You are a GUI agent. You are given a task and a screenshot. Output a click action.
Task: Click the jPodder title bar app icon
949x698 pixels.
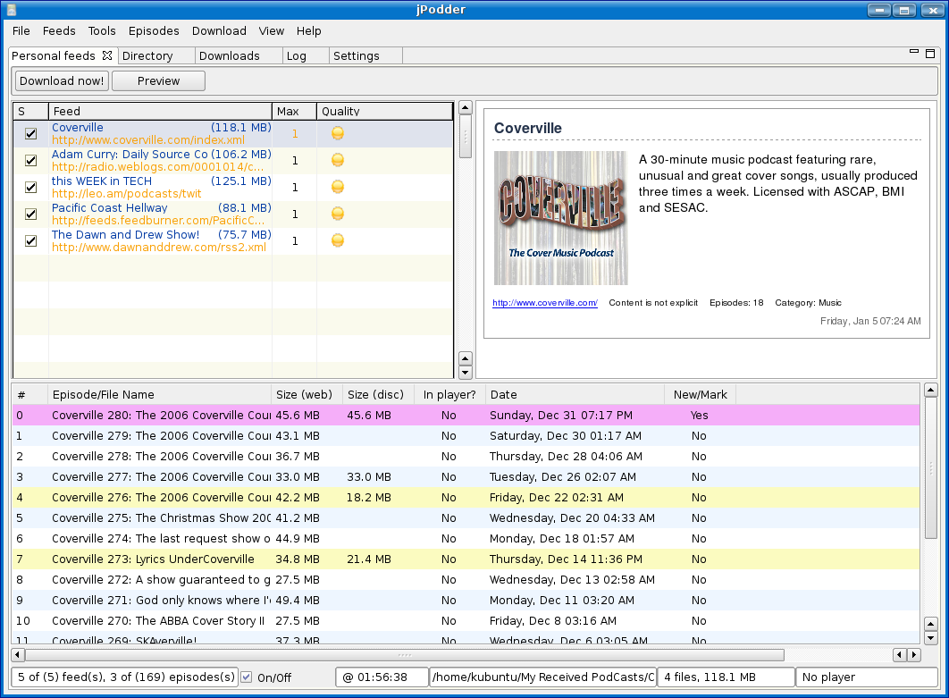coord(12,10)
